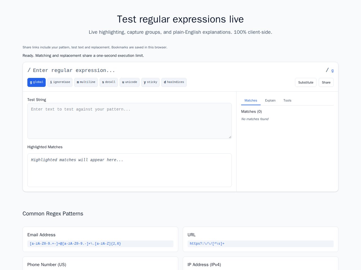Focus the regular expression input field
The image size is (361, 270).
pyautogui.click(x=178, y=70)
